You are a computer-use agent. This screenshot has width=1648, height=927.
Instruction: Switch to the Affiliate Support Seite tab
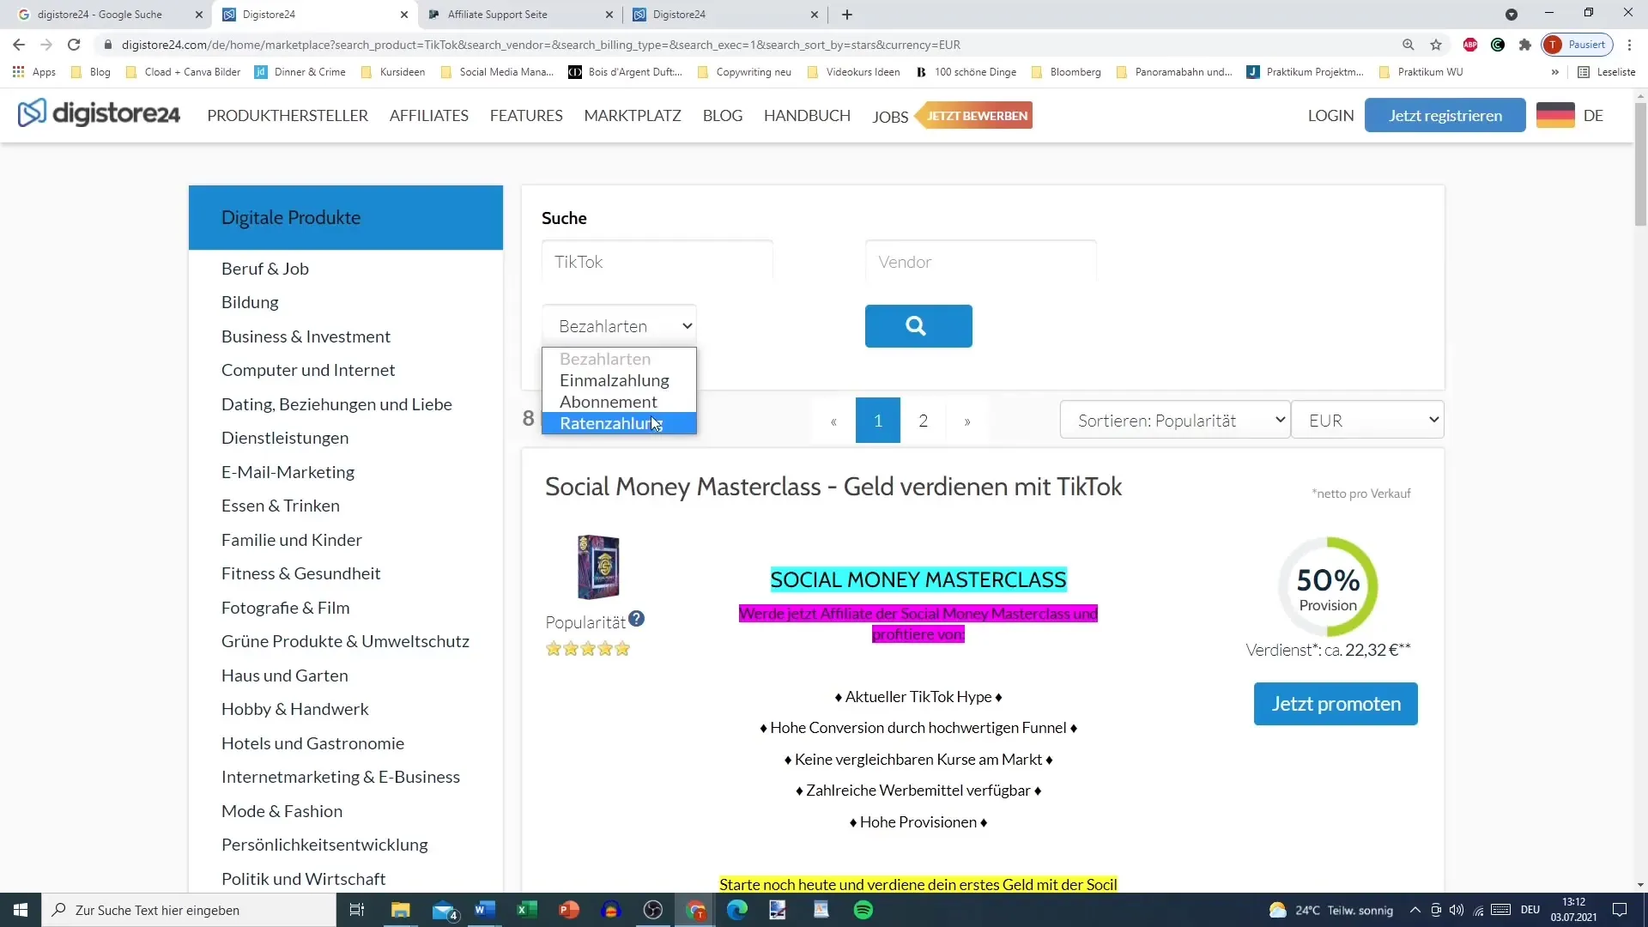pyautogui.click(x=519, y=15)
